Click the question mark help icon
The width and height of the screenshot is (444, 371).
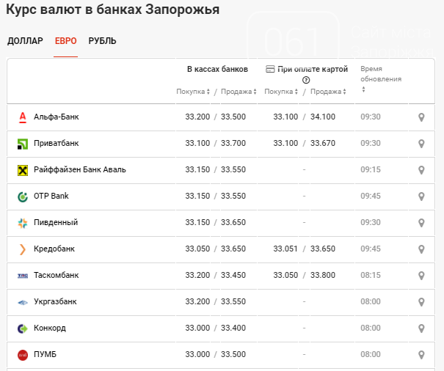coord(306,80)
